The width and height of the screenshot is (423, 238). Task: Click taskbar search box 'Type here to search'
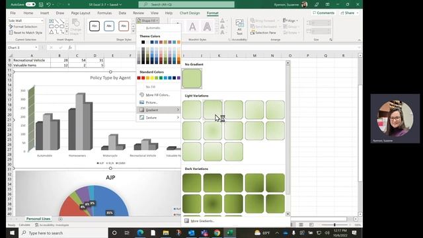tap(63, 233)
